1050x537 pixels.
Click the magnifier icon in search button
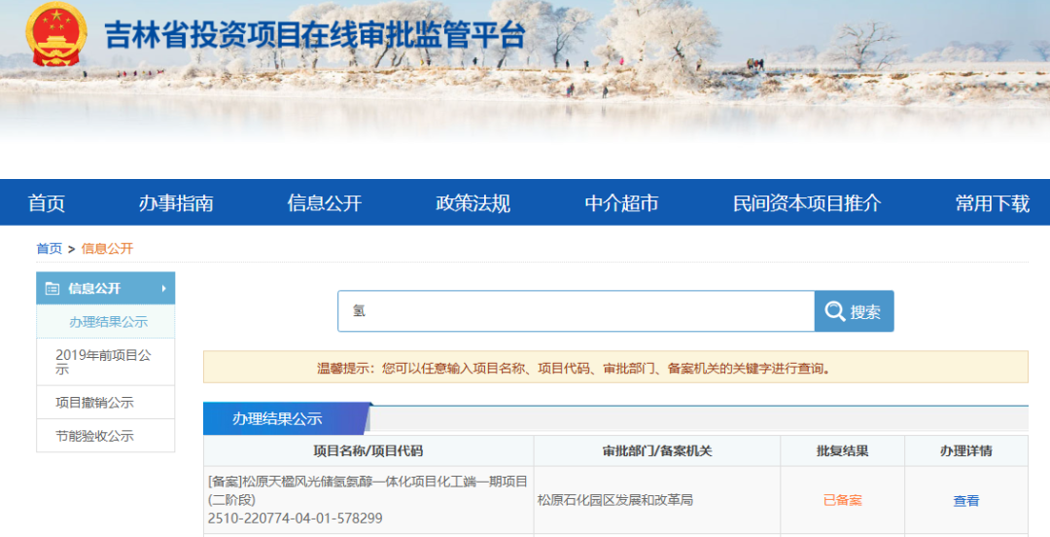tap(834, 311)
